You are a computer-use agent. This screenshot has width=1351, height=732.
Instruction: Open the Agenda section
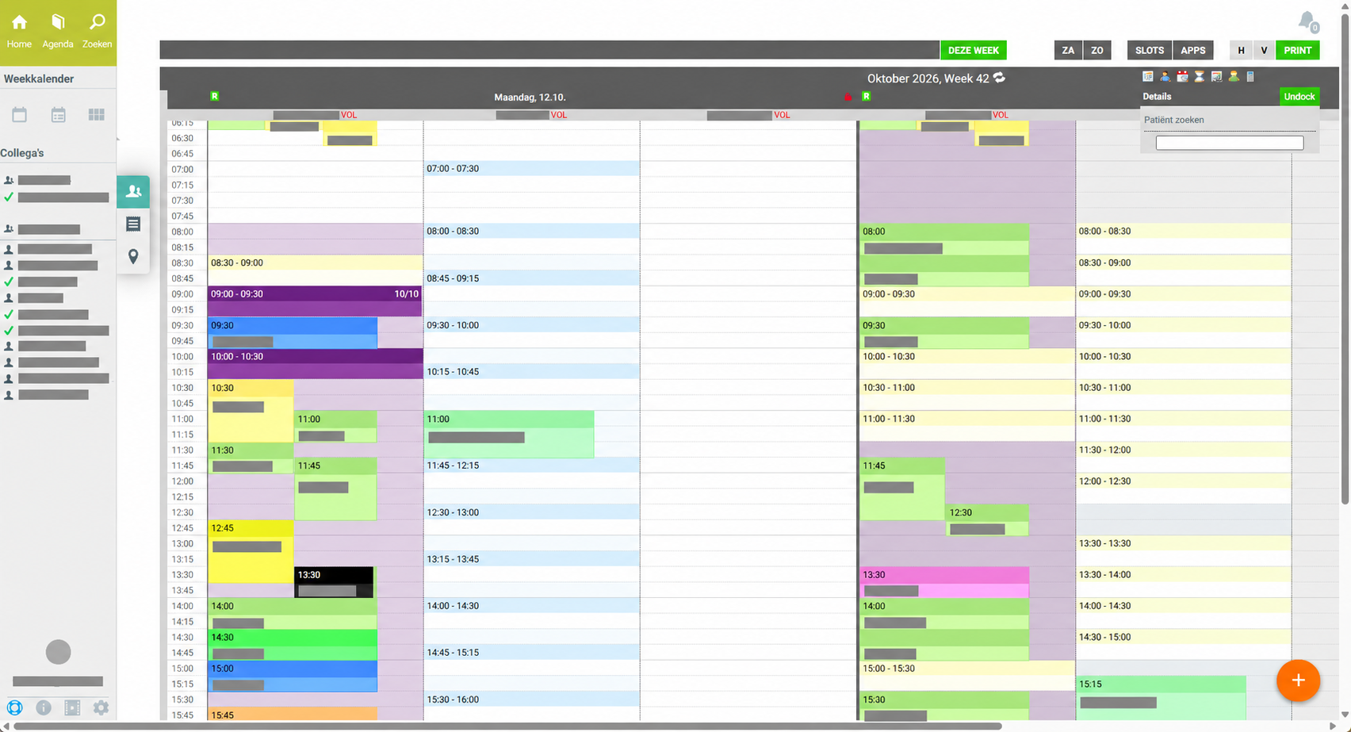[x=58, y=32]
